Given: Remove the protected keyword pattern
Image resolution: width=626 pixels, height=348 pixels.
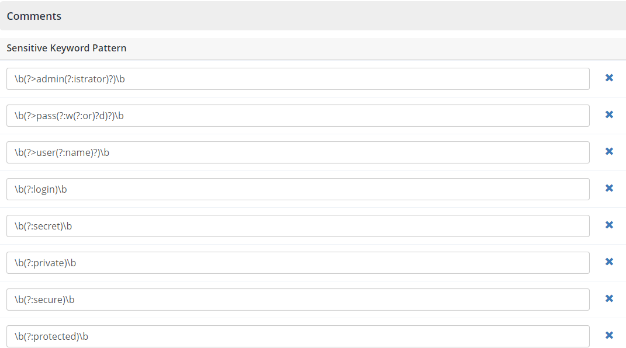Looking at the screenshot, I should pos(609,335).
